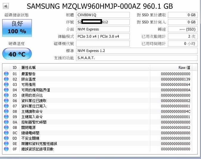Select the 可用的備用臨界值 attribute name
The width and height of the screenshot is (201, 159).
pos(35,90)
